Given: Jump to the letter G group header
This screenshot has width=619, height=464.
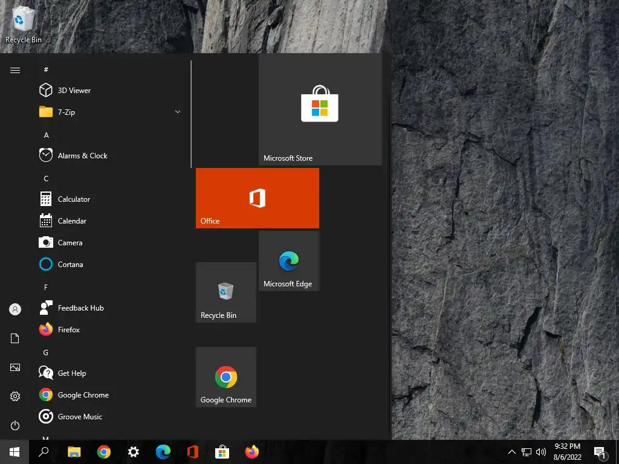Looking at the screenshot, I should pyautogui.click(x=46, y=352).
